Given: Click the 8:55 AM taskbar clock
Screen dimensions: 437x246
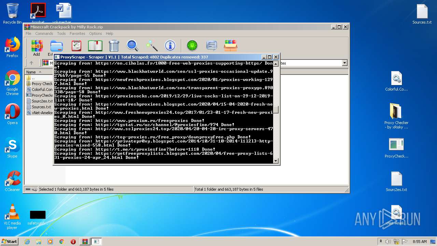Looking at the screenshot, I should (x=420, y=242).
